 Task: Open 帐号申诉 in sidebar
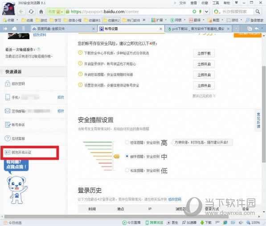coord(15,125)
